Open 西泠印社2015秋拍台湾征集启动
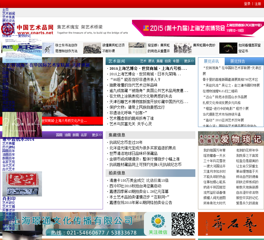Viewport: 264px width, 240px height. (135, 186)
